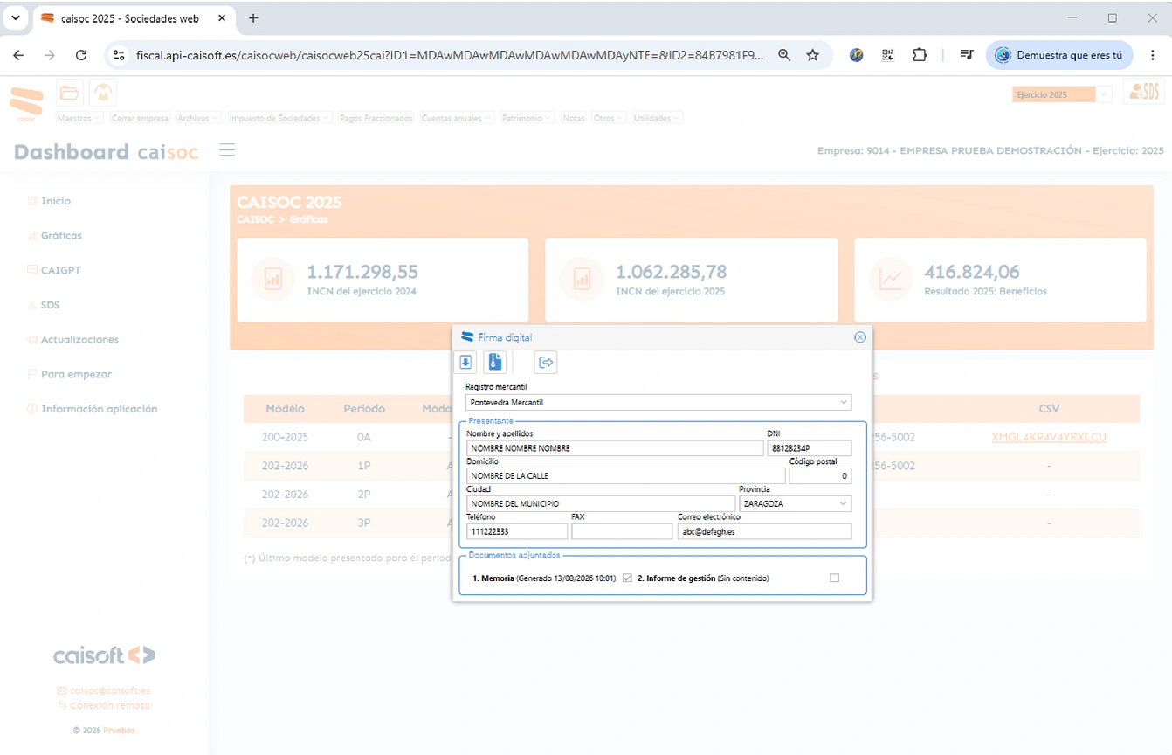Click the Cerrar empresa menu item
The height and width of the screenshot is (755, 1172).
pyautogui.click(x=140, y=118)
